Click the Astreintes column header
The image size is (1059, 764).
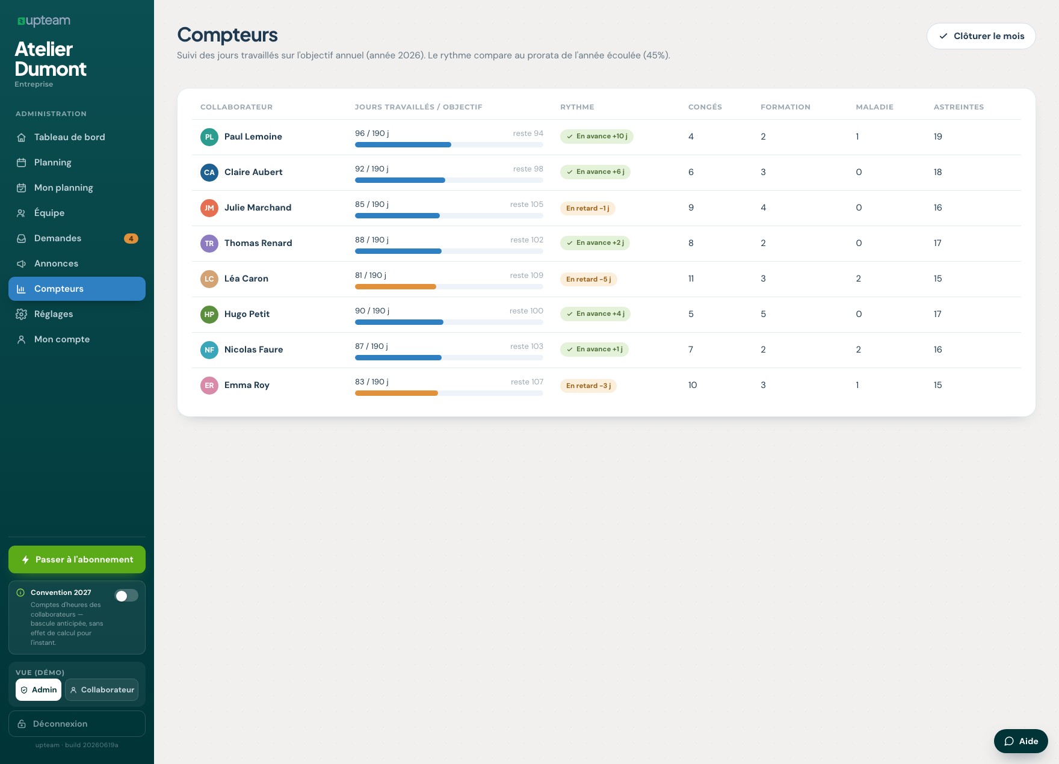click(x=959, y=107)
